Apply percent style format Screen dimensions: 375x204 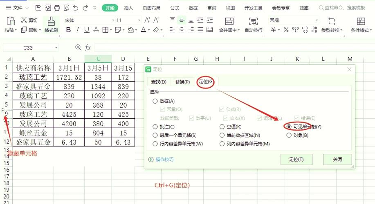point(286,30)
